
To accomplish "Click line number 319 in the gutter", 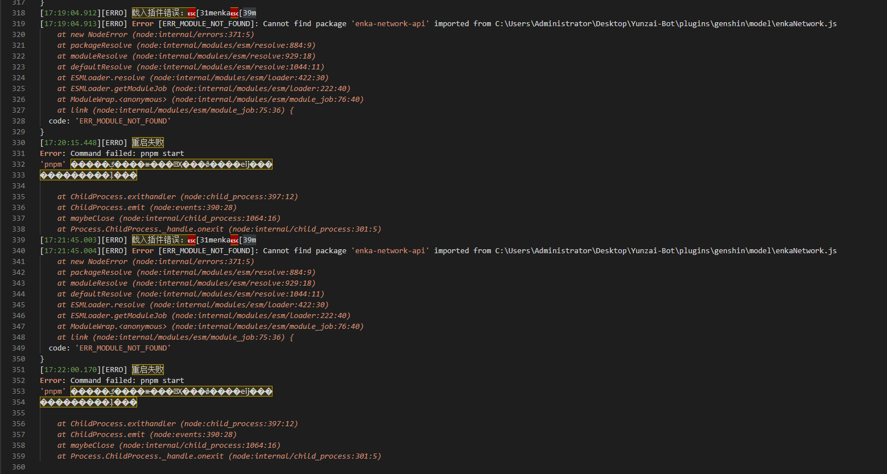I will click(18, 23).
